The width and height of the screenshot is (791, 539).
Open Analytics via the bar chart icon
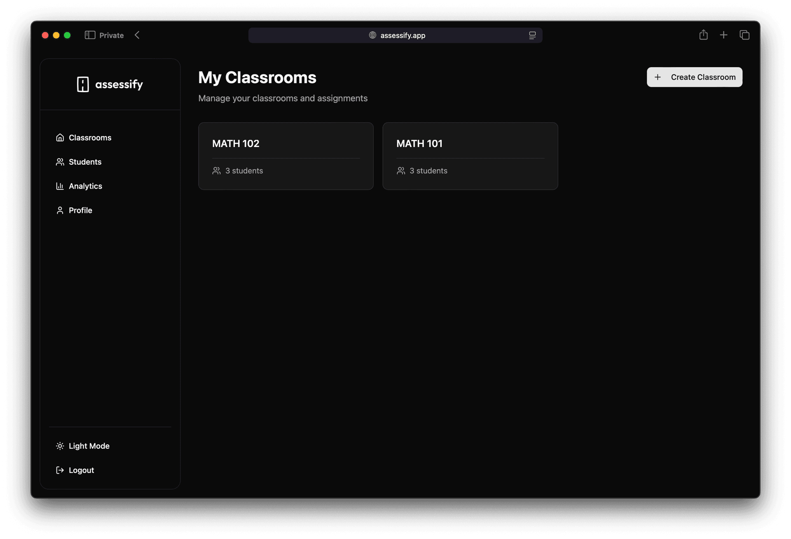point(60,186)
